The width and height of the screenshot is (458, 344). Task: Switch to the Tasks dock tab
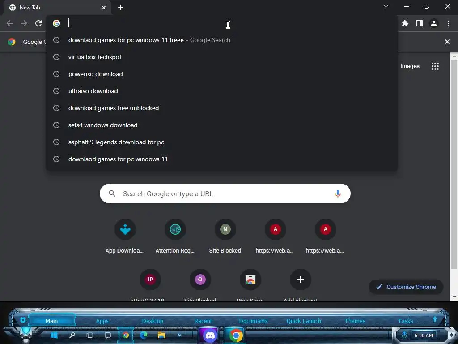point(405,321)
